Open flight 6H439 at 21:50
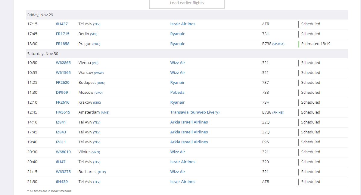The width and height of the screenshot is (361, 195). (62, 181)
